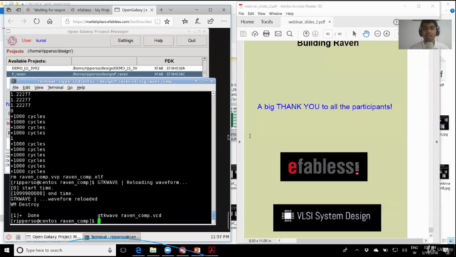Viewport: 456px width, 257px height.
Task: Print the PDF document
Action: pos(266,34)
